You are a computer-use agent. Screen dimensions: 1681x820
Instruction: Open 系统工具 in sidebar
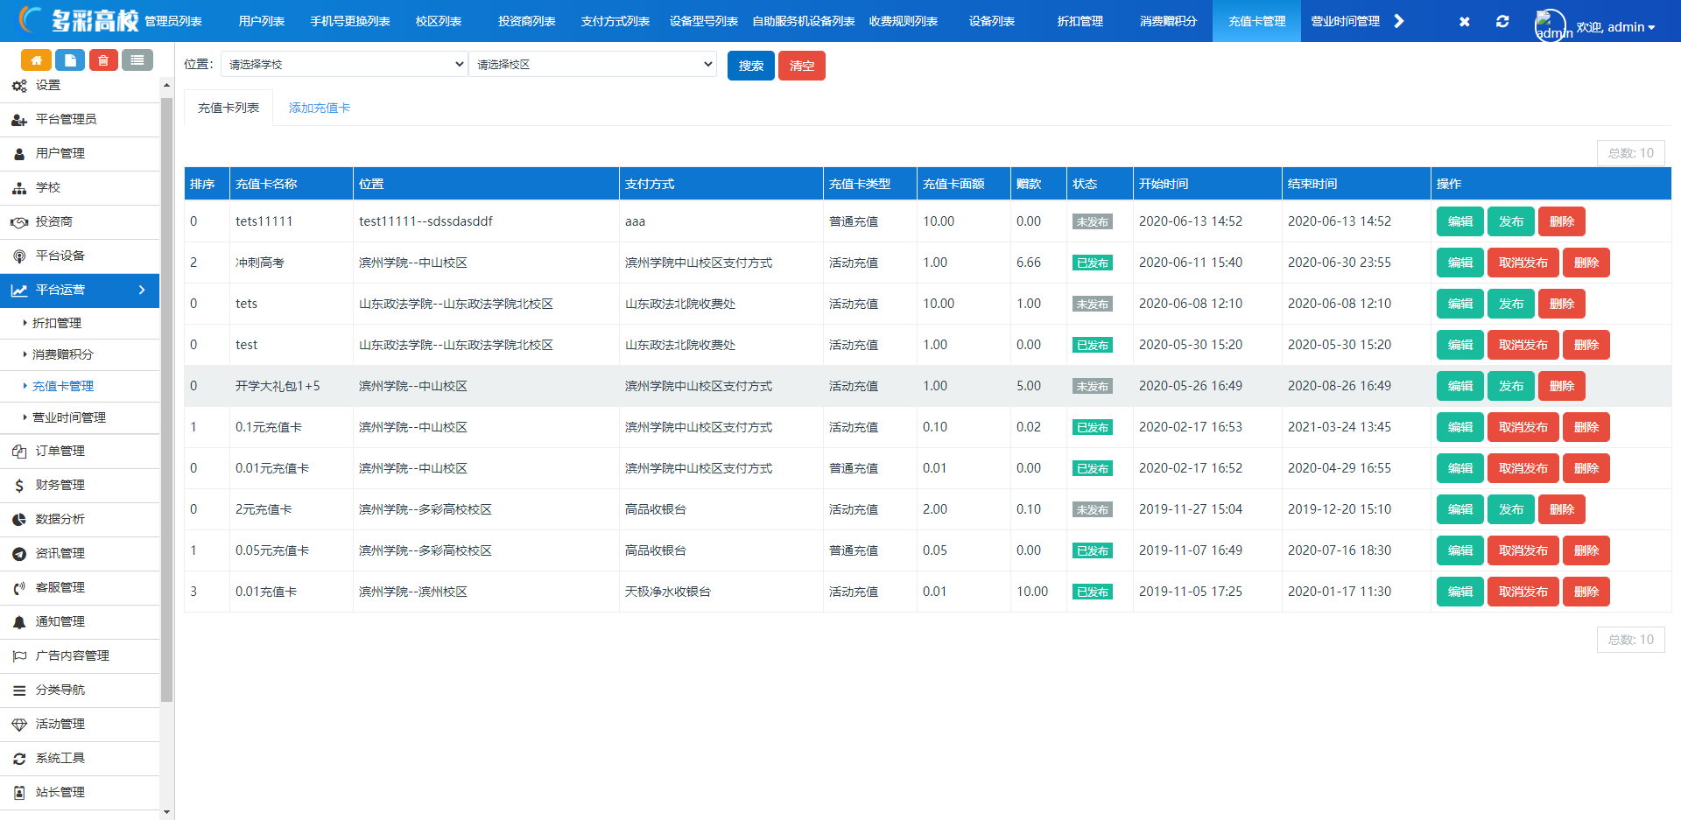[80, 758]
